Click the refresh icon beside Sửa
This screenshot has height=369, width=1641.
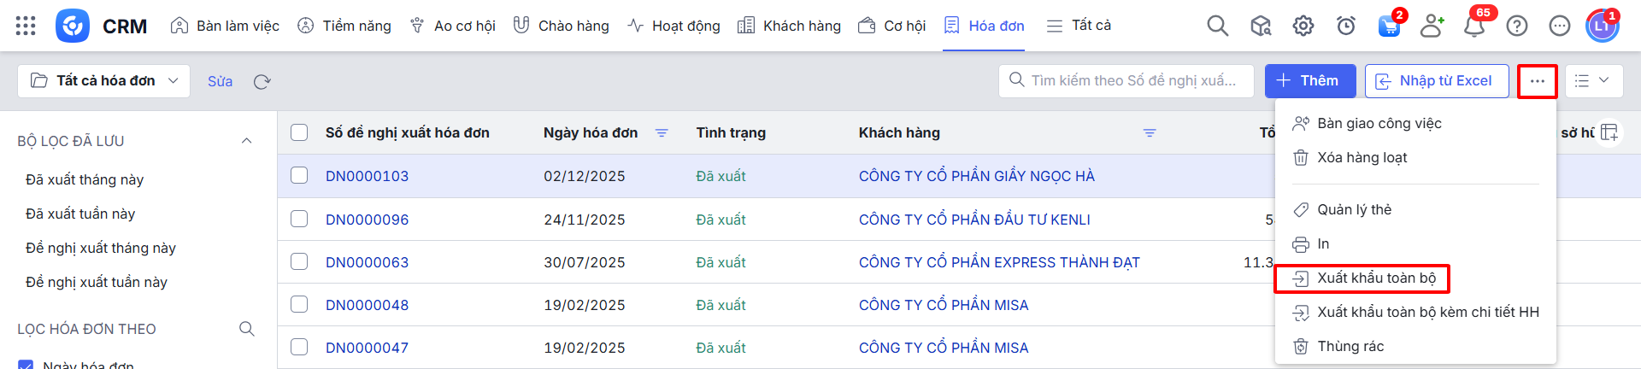point(262,81)
